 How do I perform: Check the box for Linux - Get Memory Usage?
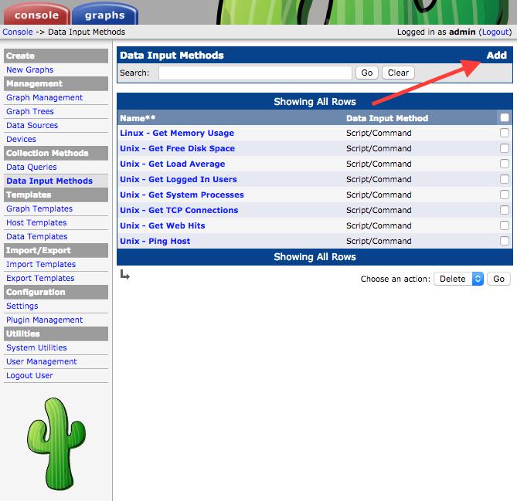point(505,134)
